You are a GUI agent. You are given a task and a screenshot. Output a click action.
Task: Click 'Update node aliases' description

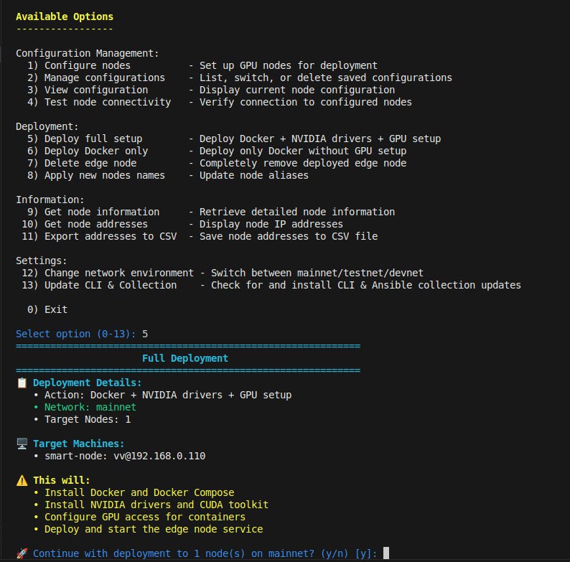253,175
